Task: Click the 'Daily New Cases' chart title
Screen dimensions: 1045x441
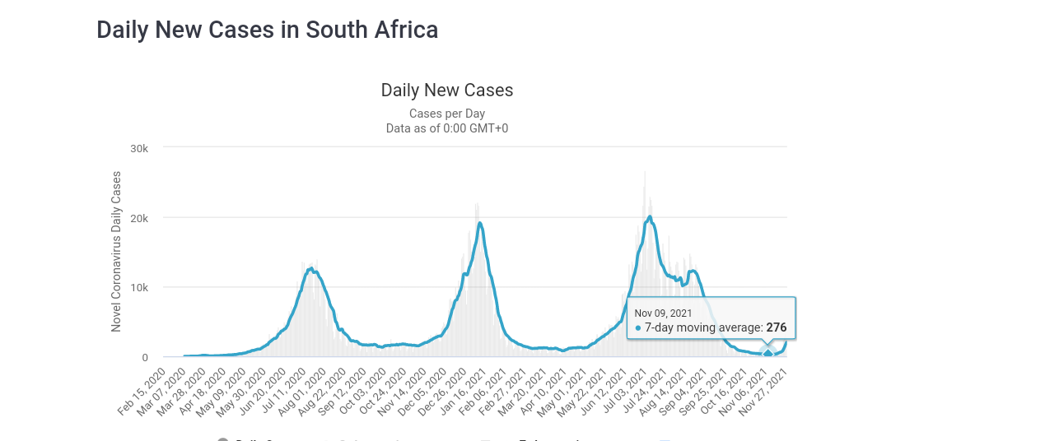Action: 447,91
